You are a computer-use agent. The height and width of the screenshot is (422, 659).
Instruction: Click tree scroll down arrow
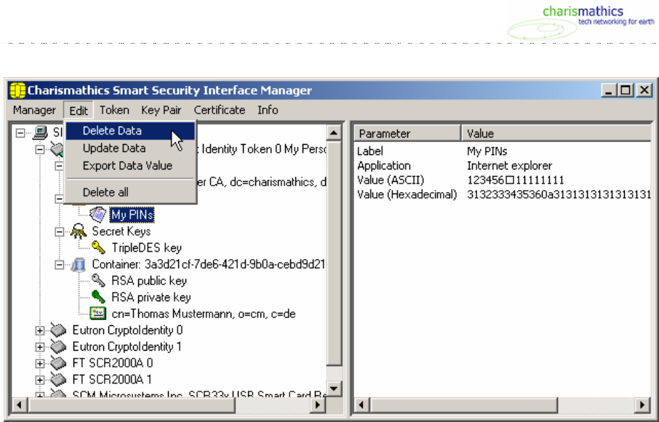334,389
